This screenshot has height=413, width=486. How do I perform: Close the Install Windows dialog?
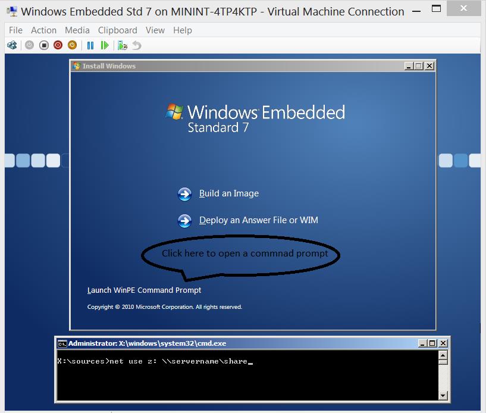(429, 66)
